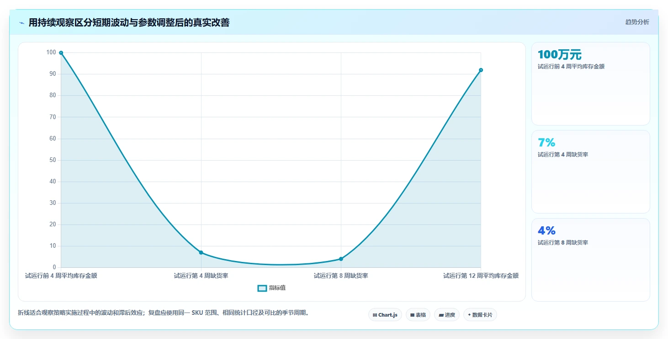Viewport: 668px width, 339px height.
Task: Click card label 试运行第 4 周缺货率
Action: 563,155
